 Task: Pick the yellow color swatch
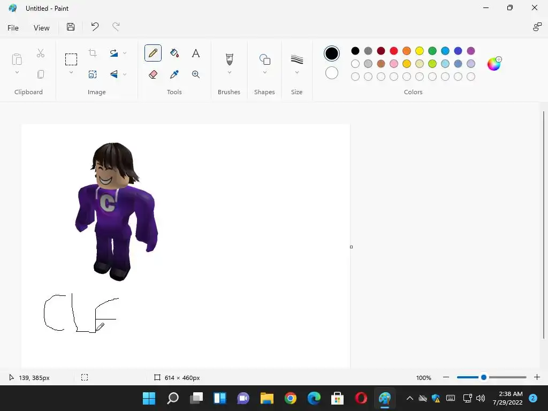pos(420,51)
